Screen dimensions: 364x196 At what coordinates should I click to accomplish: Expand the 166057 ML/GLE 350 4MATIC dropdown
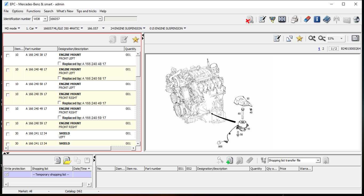[63, 28]
